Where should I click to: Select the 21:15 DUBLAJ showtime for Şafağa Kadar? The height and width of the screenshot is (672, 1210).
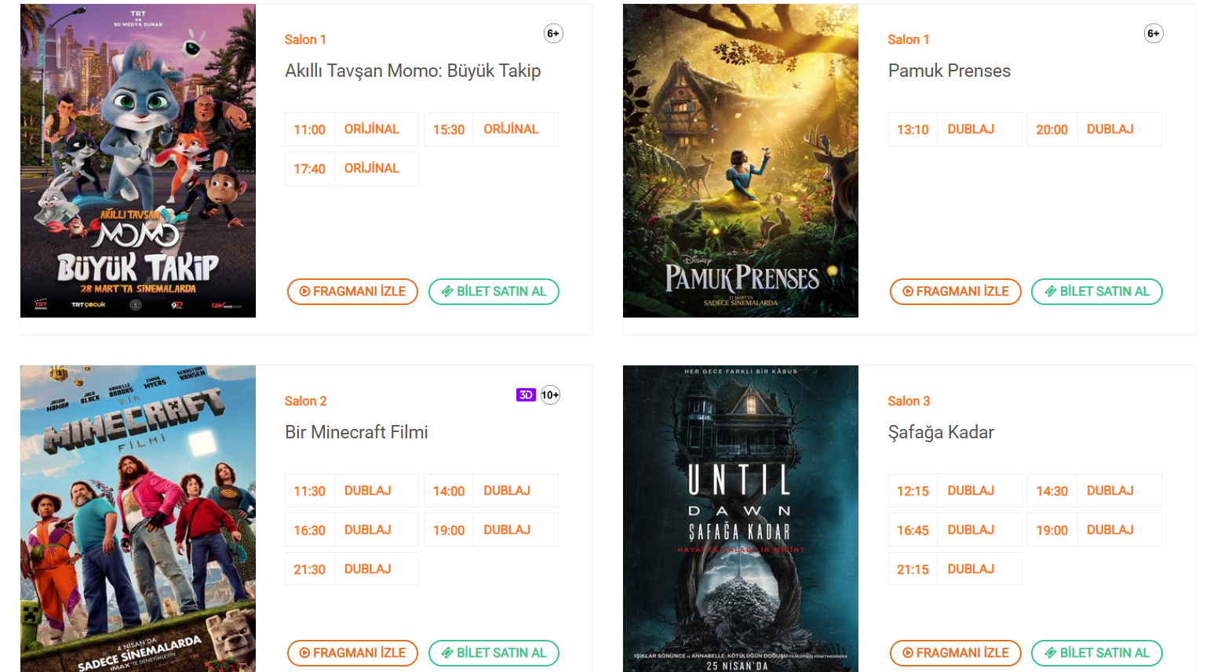pyautogui.click(x=955, y=569)
